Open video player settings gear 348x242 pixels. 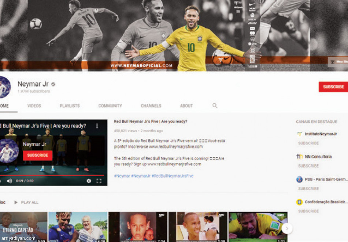(89, 181)
